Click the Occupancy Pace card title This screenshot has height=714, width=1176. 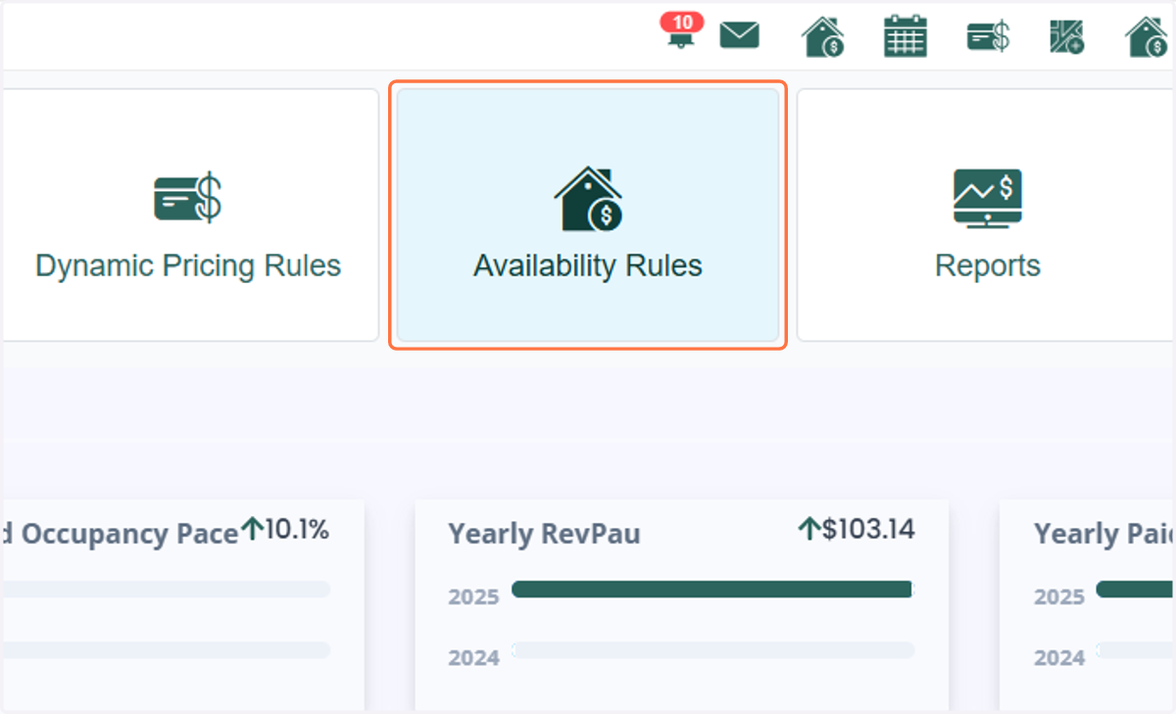click(x=120, y=534)
